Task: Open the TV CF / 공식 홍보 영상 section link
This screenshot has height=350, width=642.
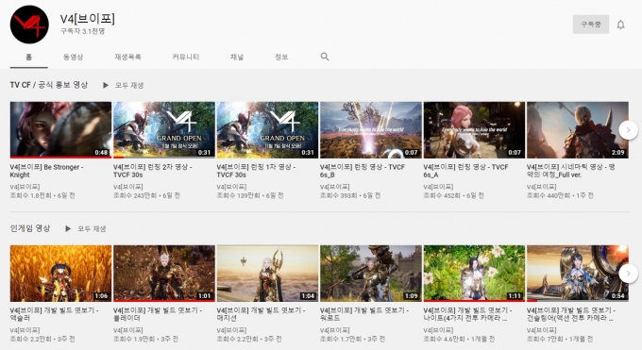Action: [49, 85]
